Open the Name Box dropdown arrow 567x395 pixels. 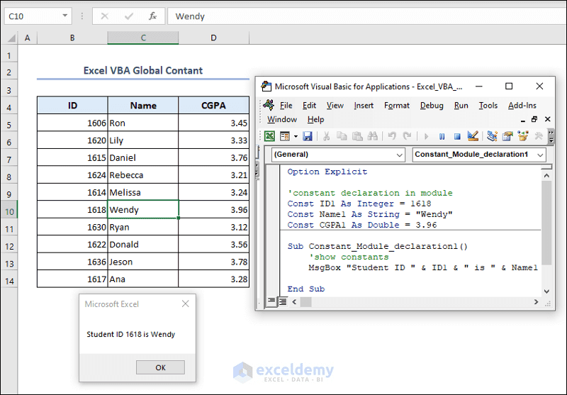[x=64, y=16]
